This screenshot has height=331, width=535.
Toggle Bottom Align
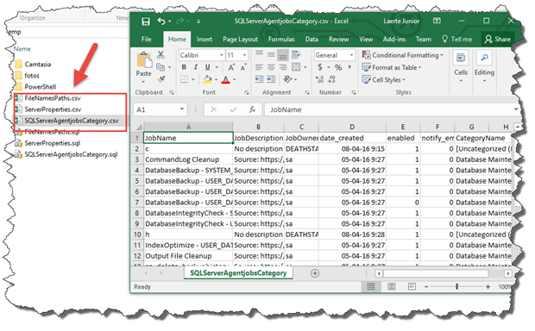pyautogui.click(x=282, y=54)
